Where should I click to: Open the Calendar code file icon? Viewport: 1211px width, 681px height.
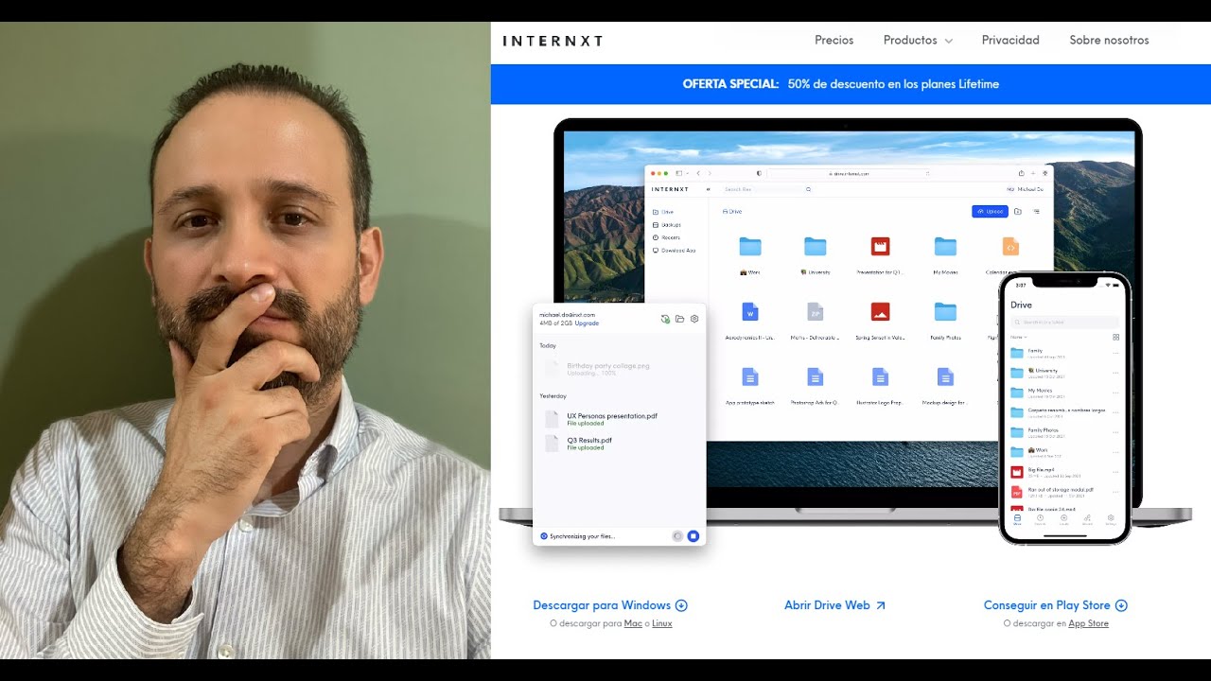pos(1010,247)
